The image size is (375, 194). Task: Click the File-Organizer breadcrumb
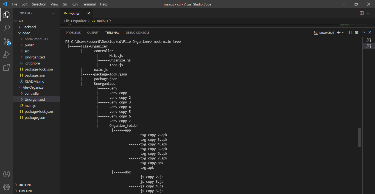pyautogui.click(x=75, y=21)
